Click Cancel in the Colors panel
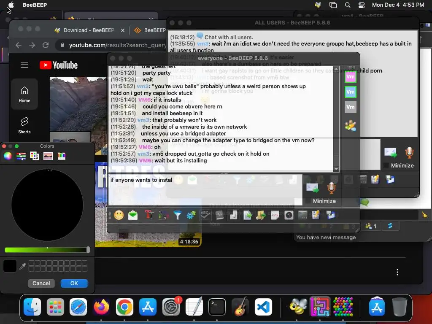 click(x=41, y=283)
